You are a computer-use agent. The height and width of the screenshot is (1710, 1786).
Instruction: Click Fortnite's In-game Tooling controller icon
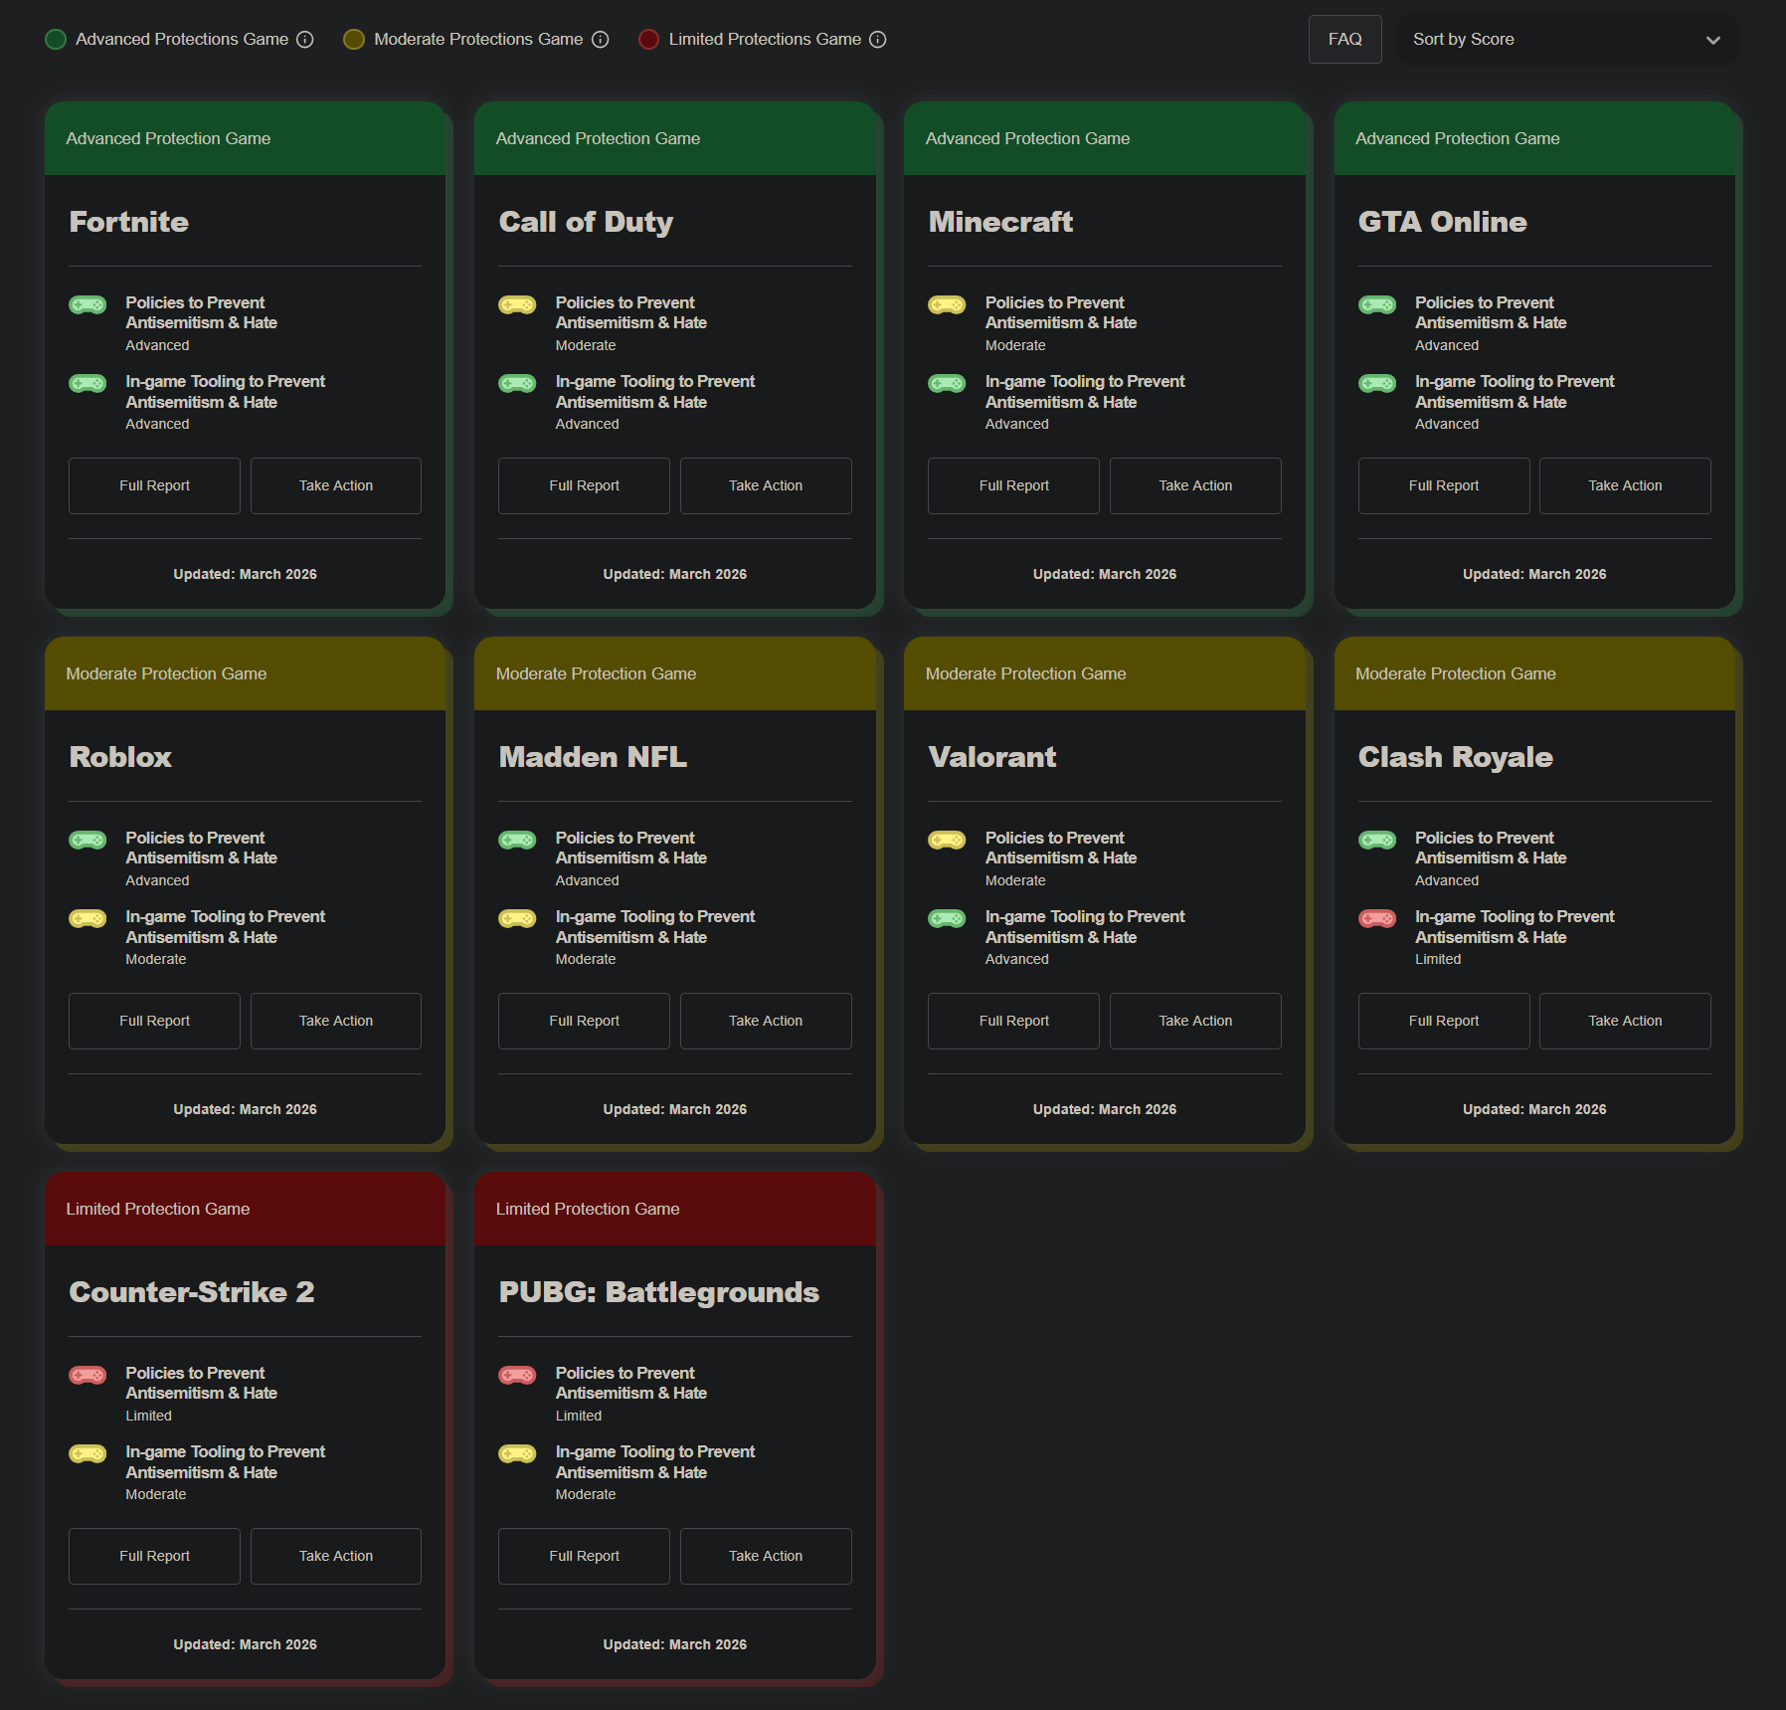pos(88,383)
